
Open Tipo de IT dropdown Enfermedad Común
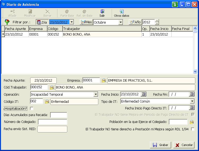pos(192,101)
